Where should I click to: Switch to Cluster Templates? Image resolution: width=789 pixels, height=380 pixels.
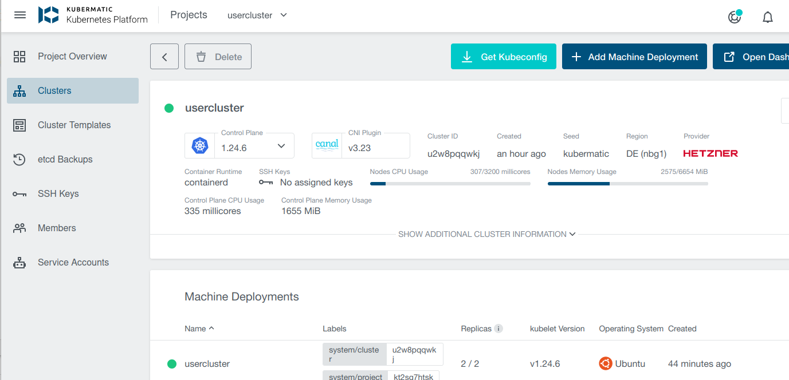tap(74, 125)
